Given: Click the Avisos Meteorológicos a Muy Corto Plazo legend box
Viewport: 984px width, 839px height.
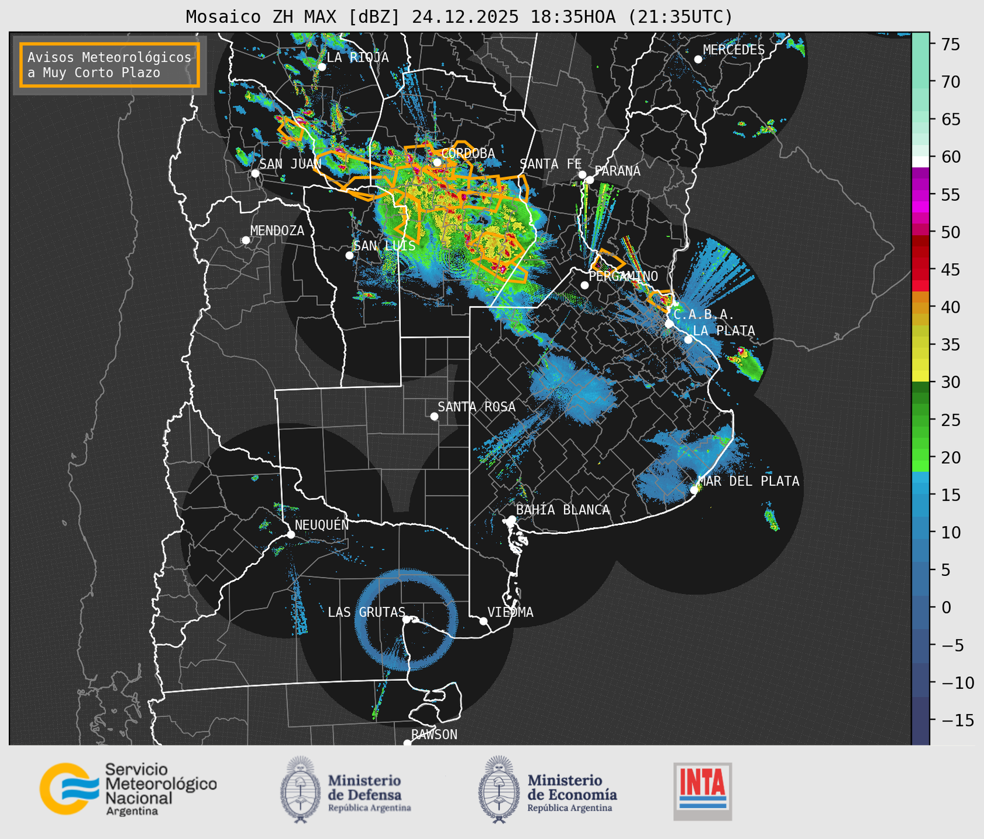Looking at the screenshot, I should [110, 65].
